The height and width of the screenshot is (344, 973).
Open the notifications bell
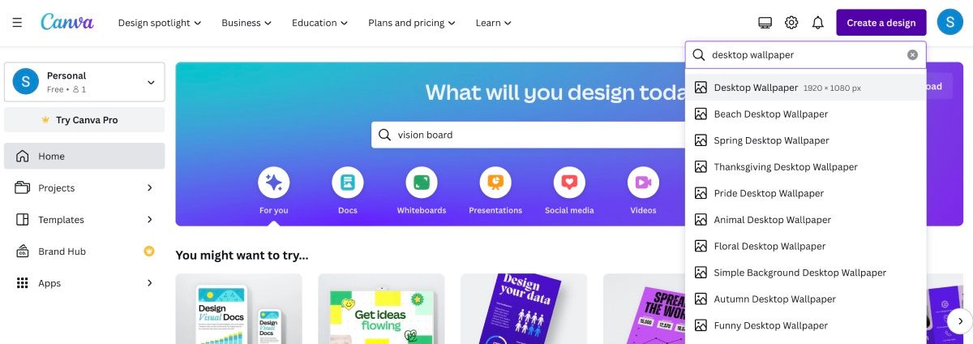coord(818,23)
